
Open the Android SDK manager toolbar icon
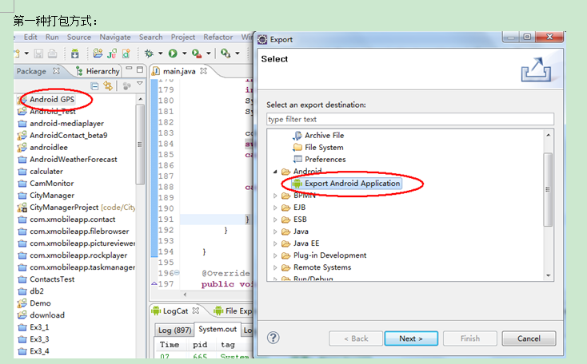tap(75, 53)
